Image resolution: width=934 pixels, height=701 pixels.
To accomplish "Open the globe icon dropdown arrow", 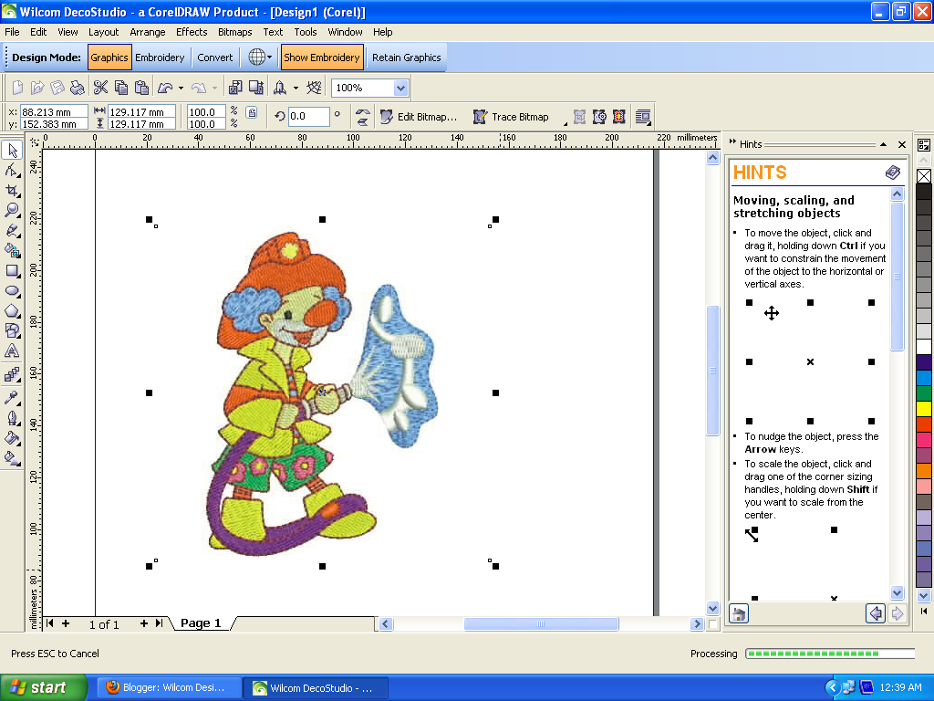I will [269, 58].
